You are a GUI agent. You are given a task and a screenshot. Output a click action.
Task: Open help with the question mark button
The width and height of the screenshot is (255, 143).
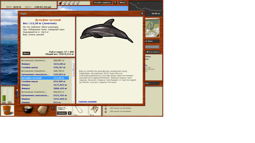[x=115, y=3]
